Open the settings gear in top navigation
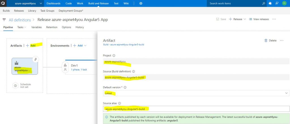 coord(141,3)
